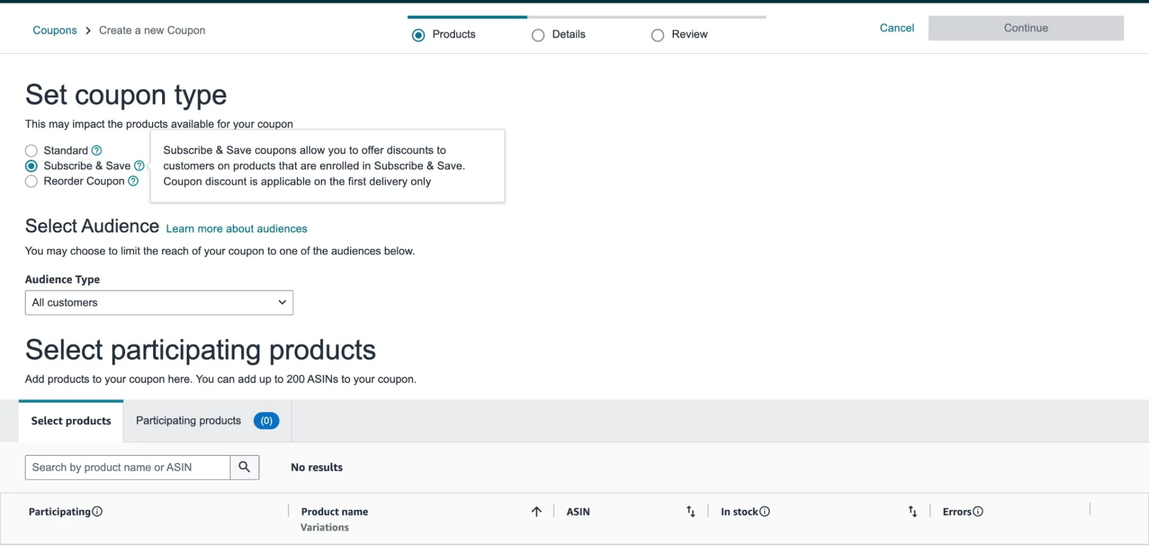Sort the In stock column with its arrows
The image size is (1149, 554).
912,512
